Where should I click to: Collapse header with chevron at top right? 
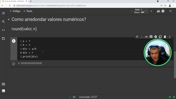pos(170,11)
